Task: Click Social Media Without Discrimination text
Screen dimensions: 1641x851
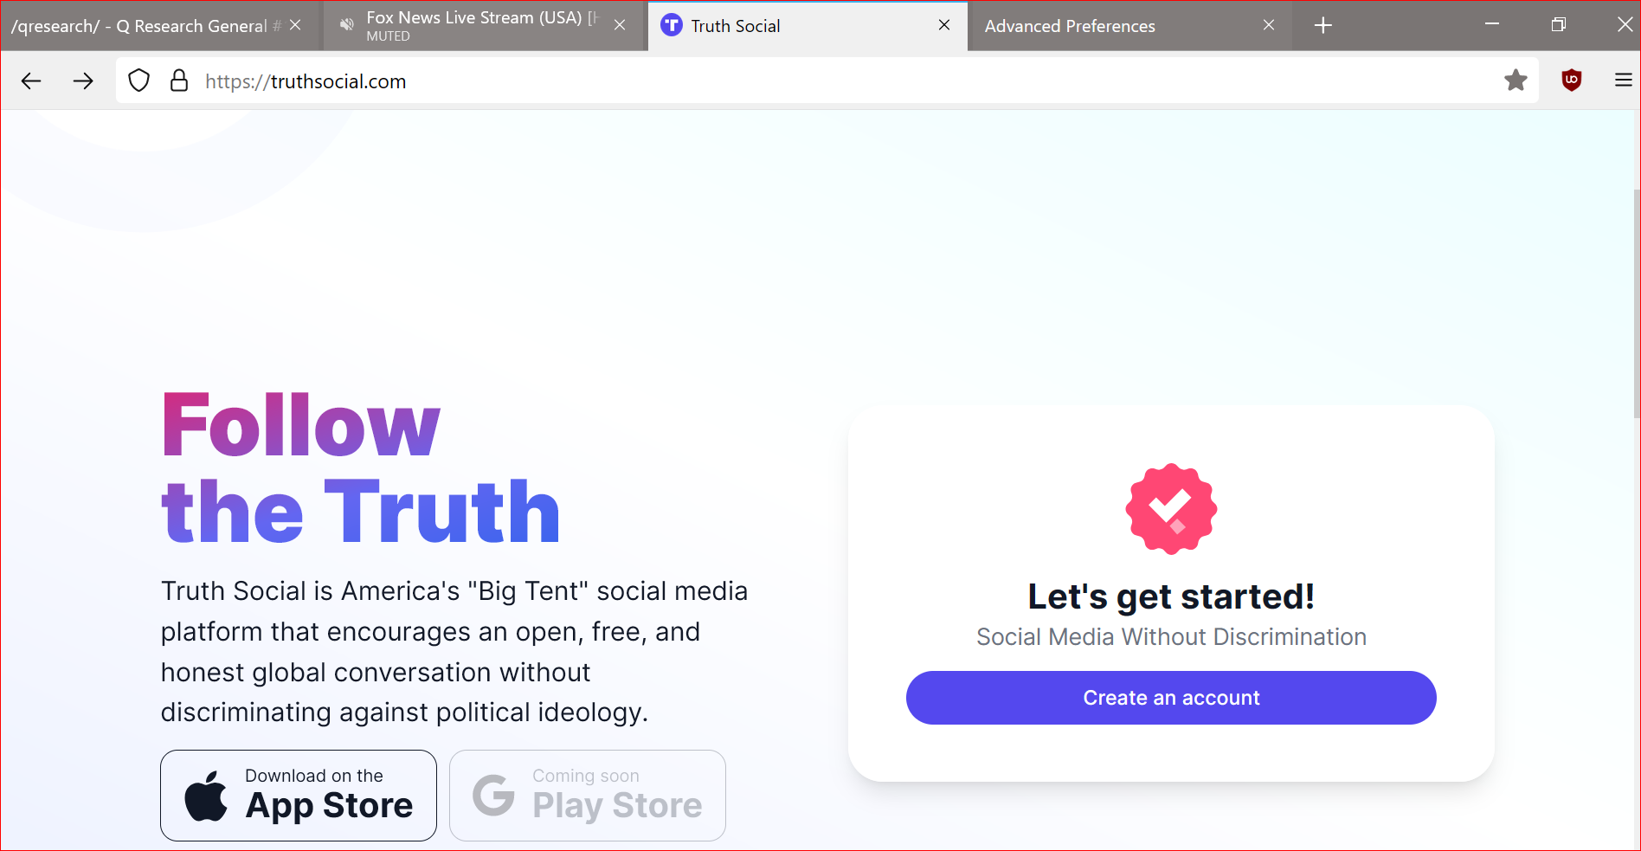Action: coord(1171,637)
